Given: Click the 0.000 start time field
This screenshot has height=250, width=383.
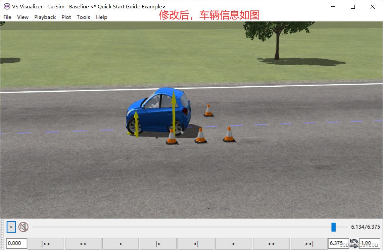Looking at the screenshot, I should point(16,243).
